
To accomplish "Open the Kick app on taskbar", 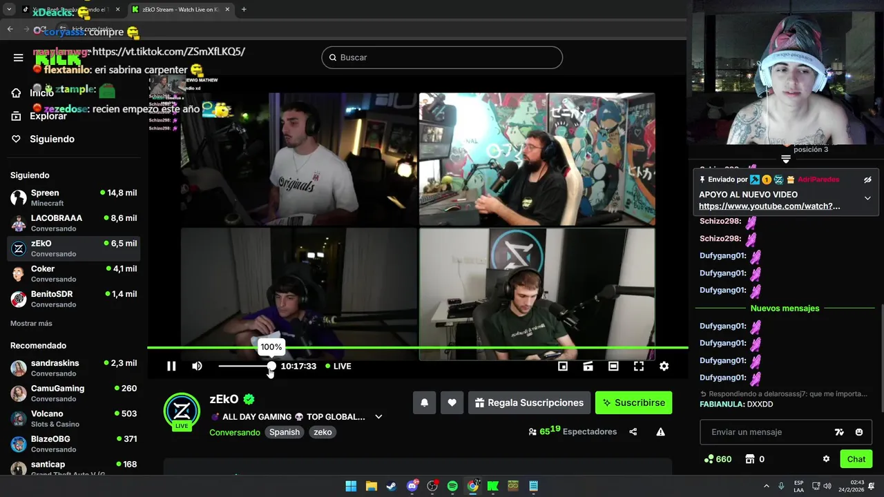I will 493,486.
